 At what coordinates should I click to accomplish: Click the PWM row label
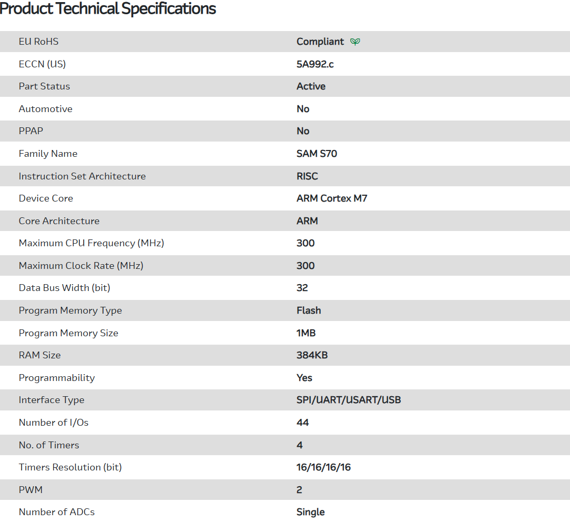coord(30,490)
